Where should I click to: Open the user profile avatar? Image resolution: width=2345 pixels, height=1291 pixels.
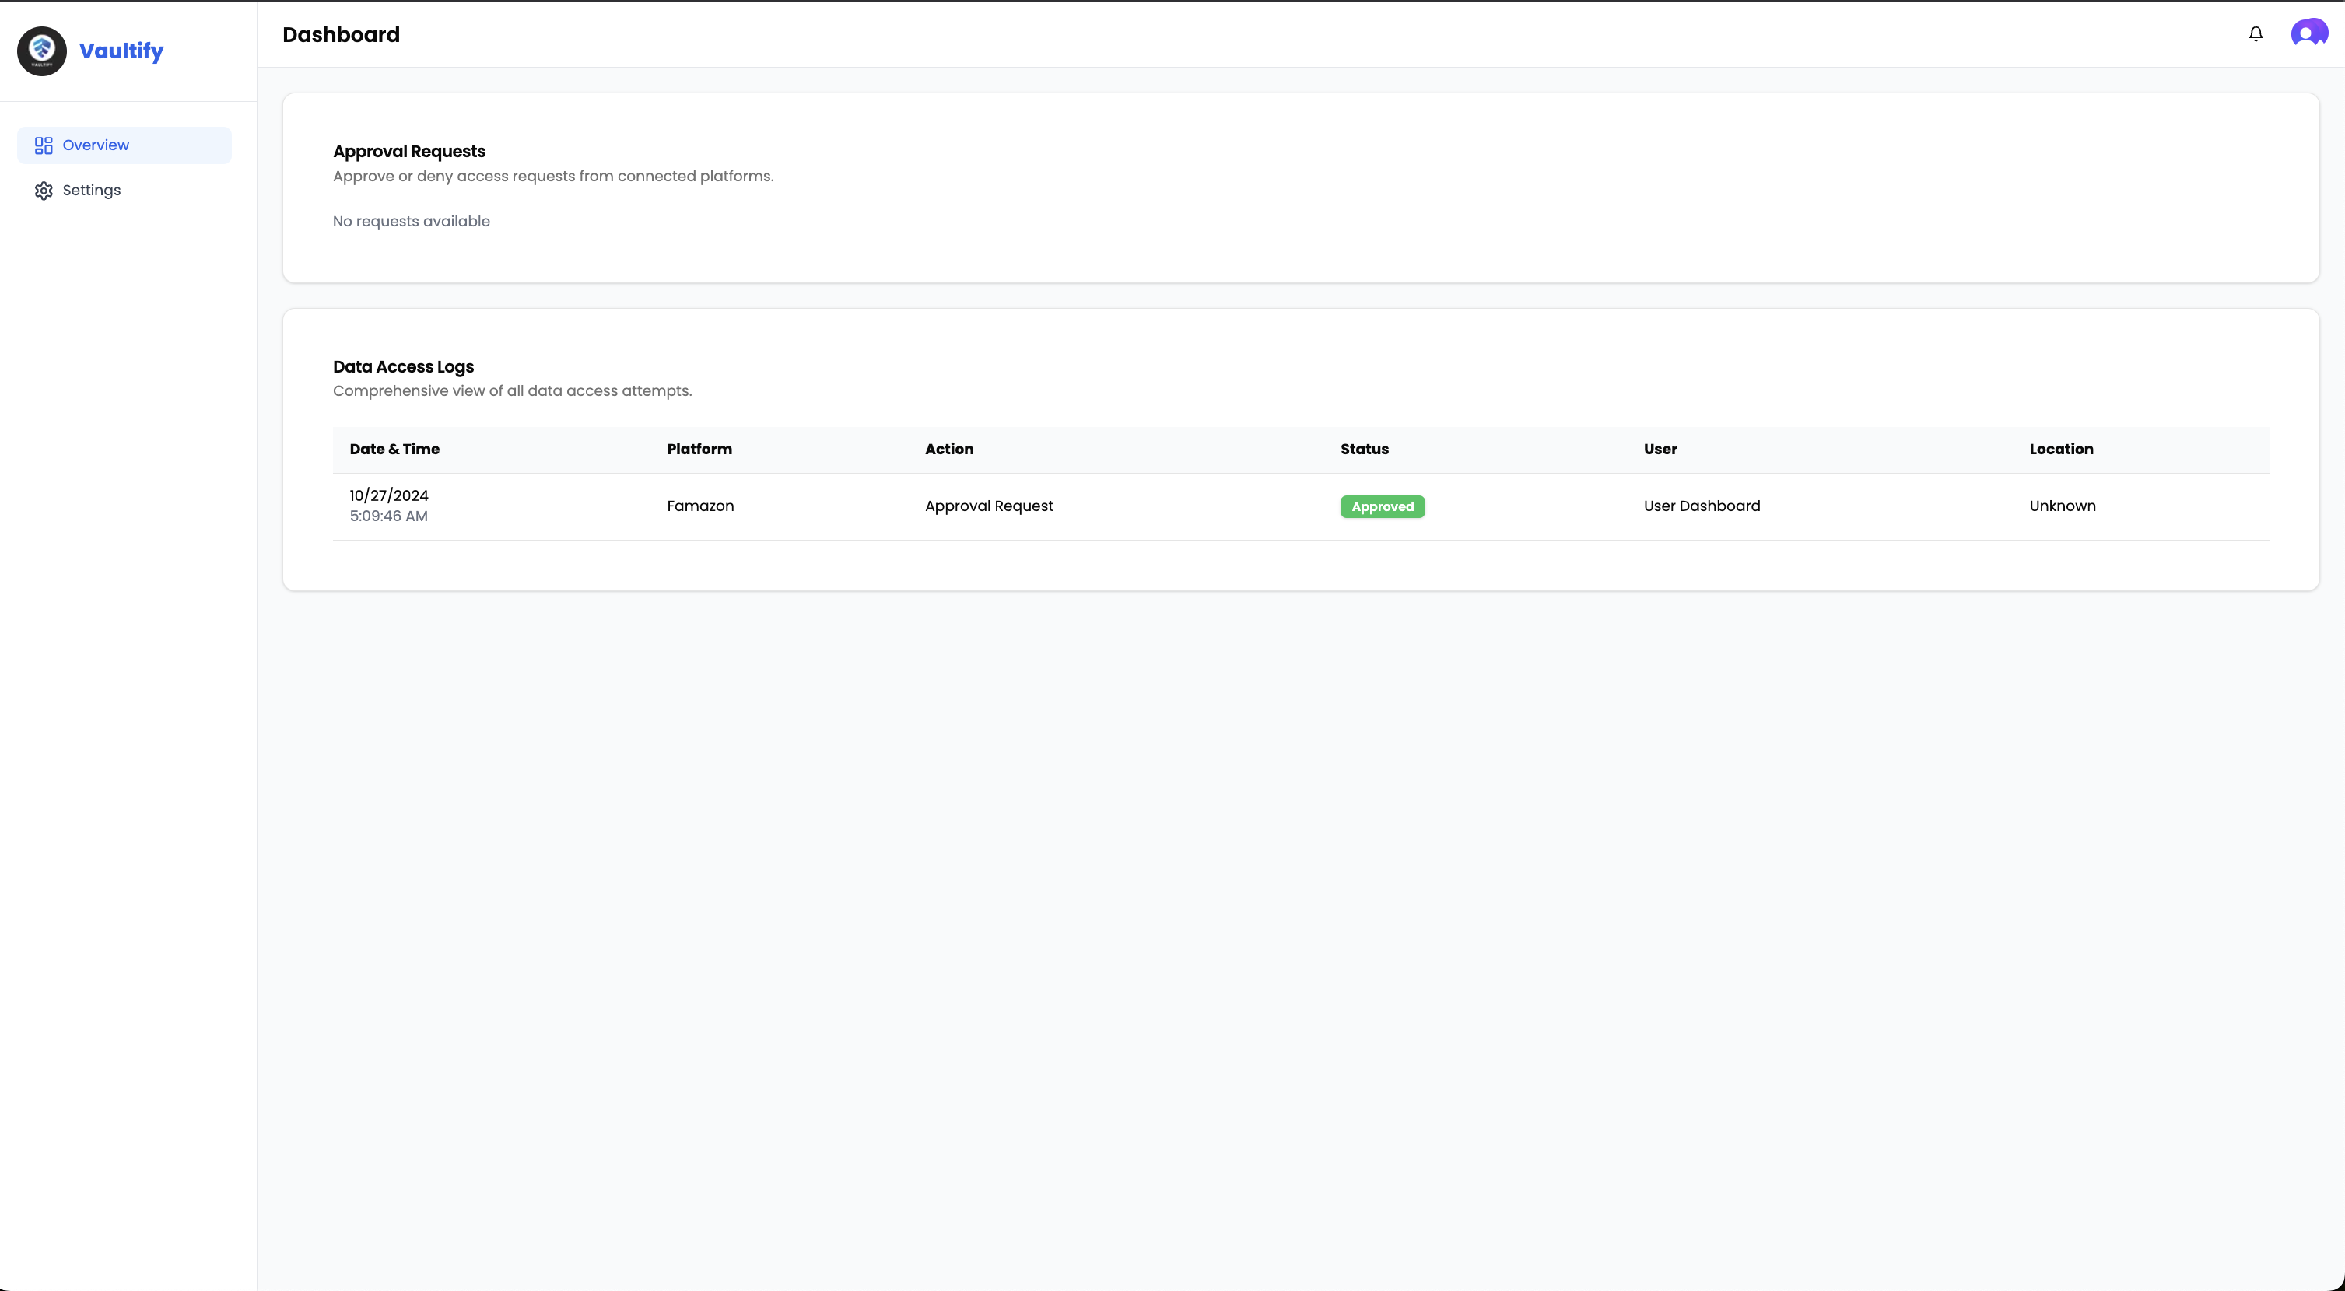coord(2308,33)
